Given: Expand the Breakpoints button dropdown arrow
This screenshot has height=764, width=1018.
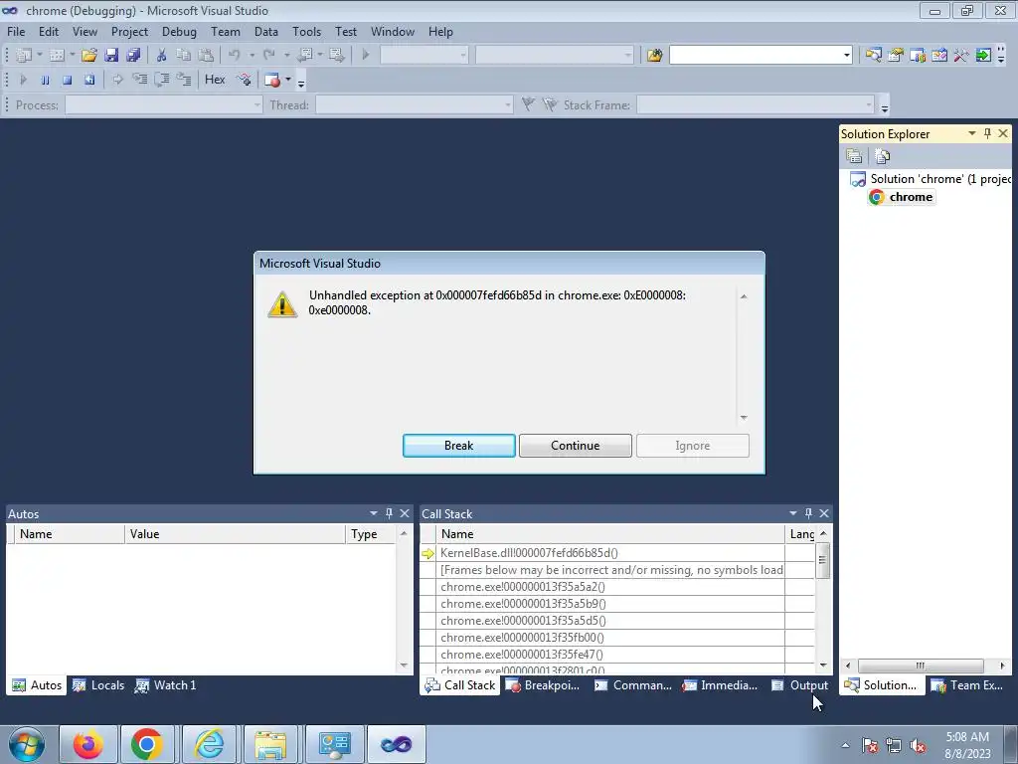Looking at the screenshot, I should (288, 80).
